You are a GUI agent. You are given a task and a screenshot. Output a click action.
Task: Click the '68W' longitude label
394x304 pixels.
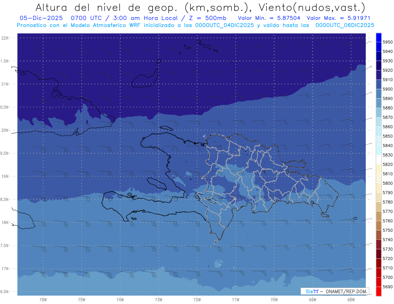[x=351, y=299]
